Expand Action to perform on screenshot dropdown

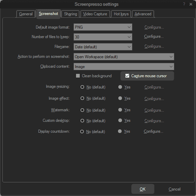(x=124, y=56)
